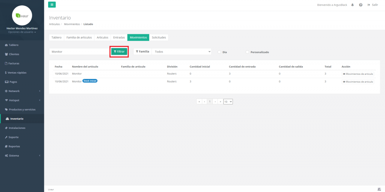
Task: Switch to the Articulos tab
Action: tap(102, 38)
